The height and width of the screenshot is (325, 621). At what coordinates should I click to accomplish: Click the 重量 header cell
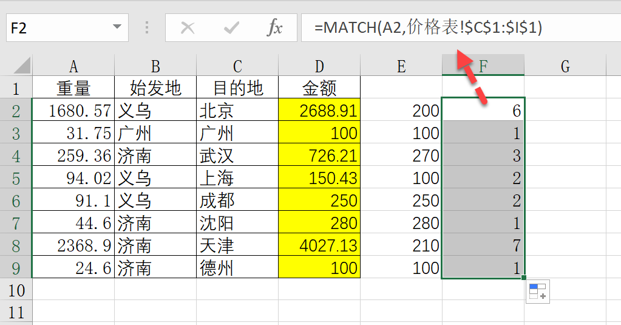[x=73, y=87]
